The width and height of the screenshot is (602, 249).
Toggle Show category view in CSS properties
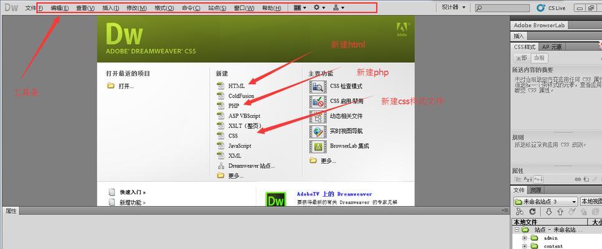(517, 179)
